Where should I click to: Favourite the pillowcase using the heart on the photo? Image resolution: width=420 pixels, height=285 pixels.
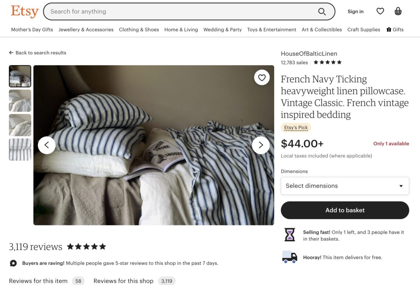262,78
